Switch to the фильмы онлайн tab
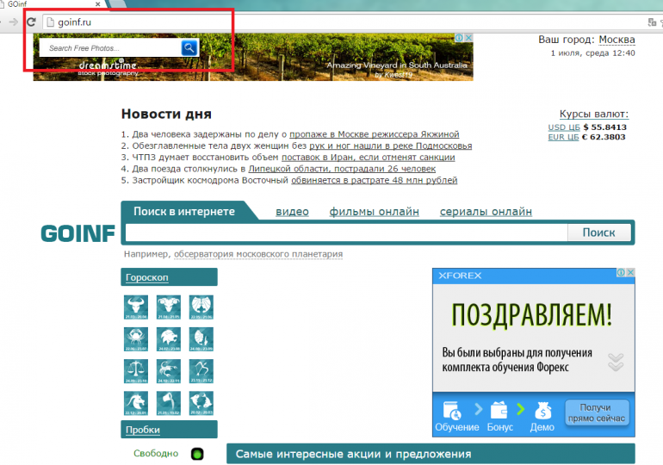This screenshot has height=465, width=663. [374, 212]
